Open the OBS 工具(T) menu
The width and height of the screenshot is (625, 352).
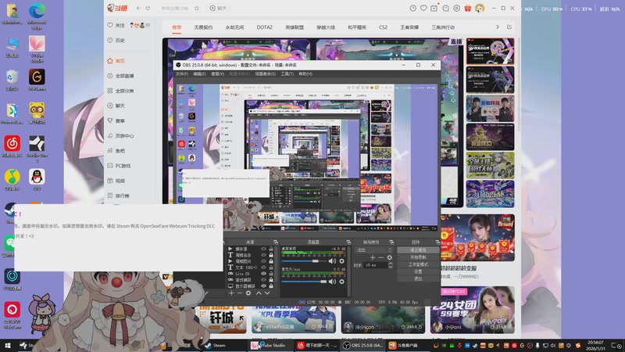coord(287,74)
